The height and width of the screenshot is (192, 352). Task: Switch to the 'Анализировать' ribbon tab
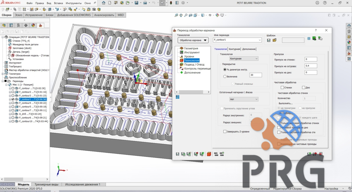point(104,15)
